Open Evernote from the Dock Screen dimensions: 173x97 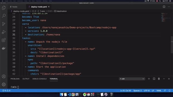(85, 95)
